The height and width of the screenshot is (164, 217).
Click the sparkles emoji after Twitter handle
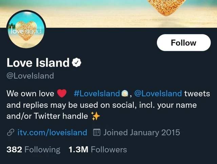click(95, 116)
